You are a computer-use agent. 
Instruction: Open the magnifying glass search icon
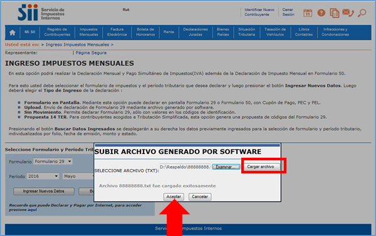click(362, 13)
